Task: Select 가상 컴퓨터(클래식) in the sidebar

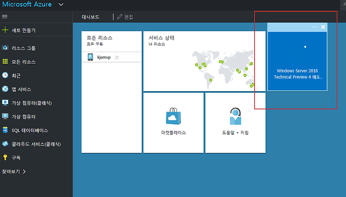Action: pos(32,103)
